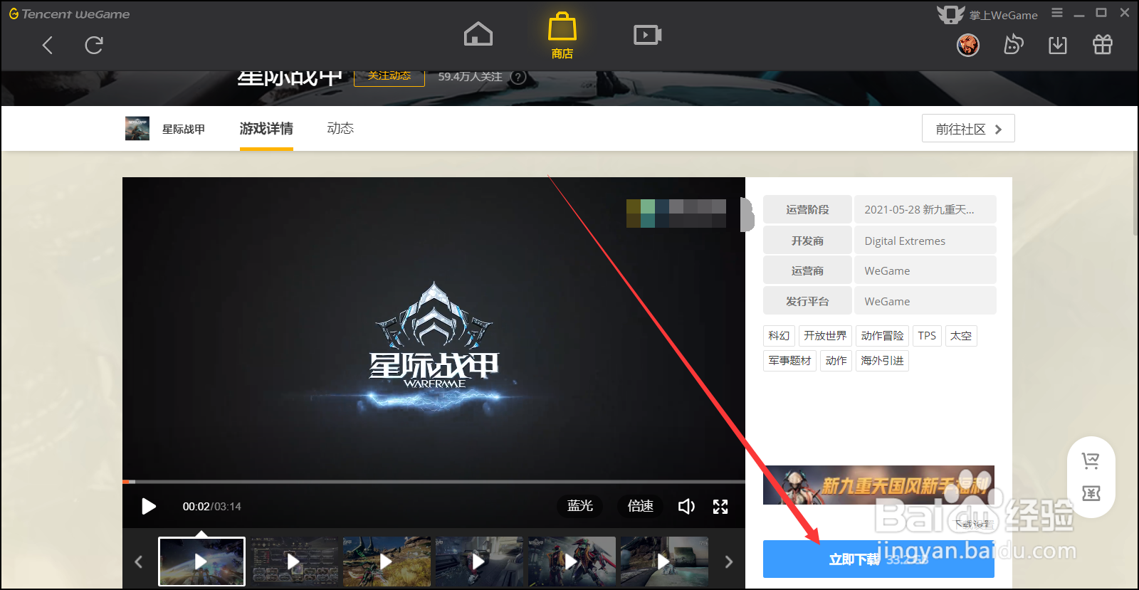Image resolution: width=1139 pixels, height=590 pixels.
Task: Open the 商店 store tab
Action: (562, 36)
